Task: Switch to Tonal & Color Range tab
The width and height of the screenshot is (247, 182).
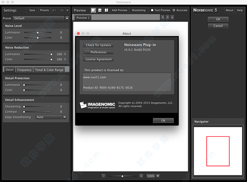Action: tap(49, 70)
